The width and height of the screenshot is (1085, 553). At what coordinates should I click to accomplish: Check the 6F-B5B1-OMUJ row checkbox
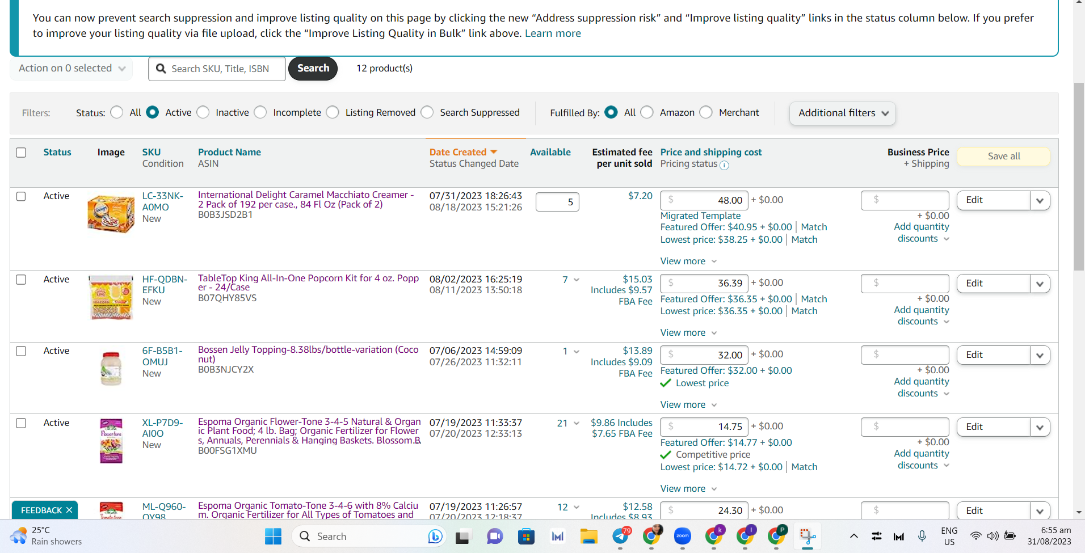tap(21, 351)
